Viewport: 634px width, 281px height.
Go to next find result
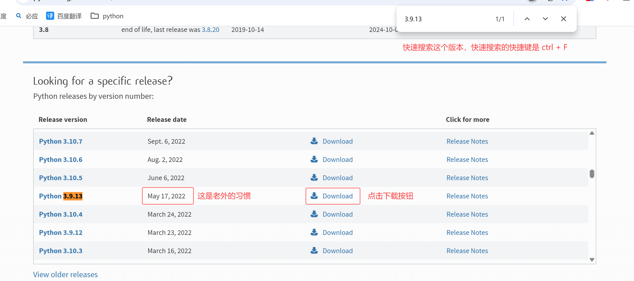coord(545,19)
